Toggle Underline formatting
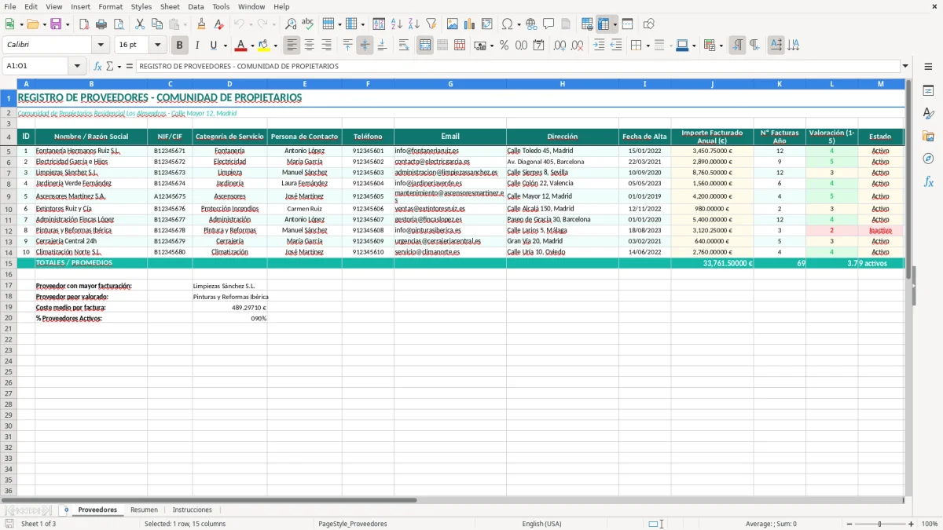Image resolution: width=943 pixels, height=530 pixels. (213, 46)
